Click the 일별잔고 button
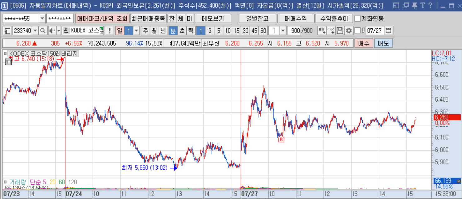The image size is (462, 199). click(258, 19)
